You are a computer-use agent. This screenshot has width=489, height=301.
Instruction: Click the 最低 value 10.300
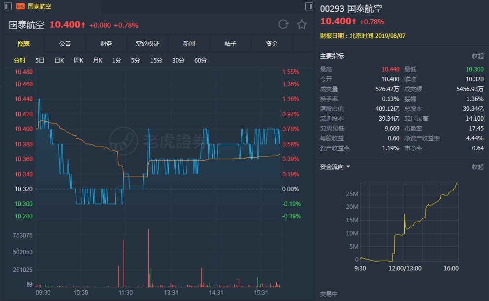coord(475,69)
